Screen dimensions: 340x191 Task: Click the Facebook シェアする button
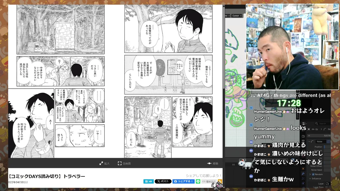pos(184,181)
